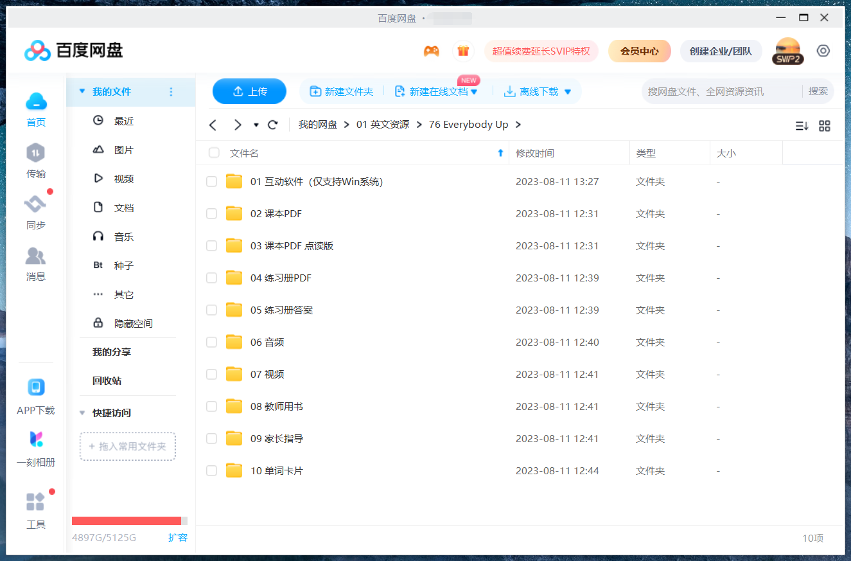The height and width of the screenshot is (561, 851).
Task: Open the 离线下载 dropdown menu
Action: pyautogui.click(x=568, y=91)
